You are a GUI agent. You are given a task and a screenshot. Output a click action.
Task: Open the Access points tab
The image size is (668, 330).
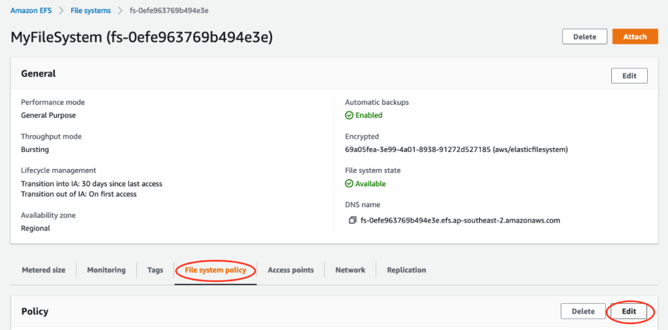290,270
